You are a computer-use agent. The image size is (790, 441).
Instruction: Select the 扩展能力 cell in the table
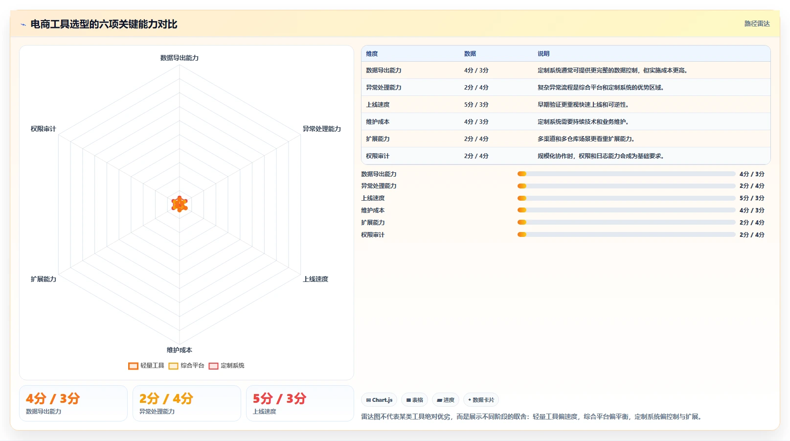[x=378, y=139]
